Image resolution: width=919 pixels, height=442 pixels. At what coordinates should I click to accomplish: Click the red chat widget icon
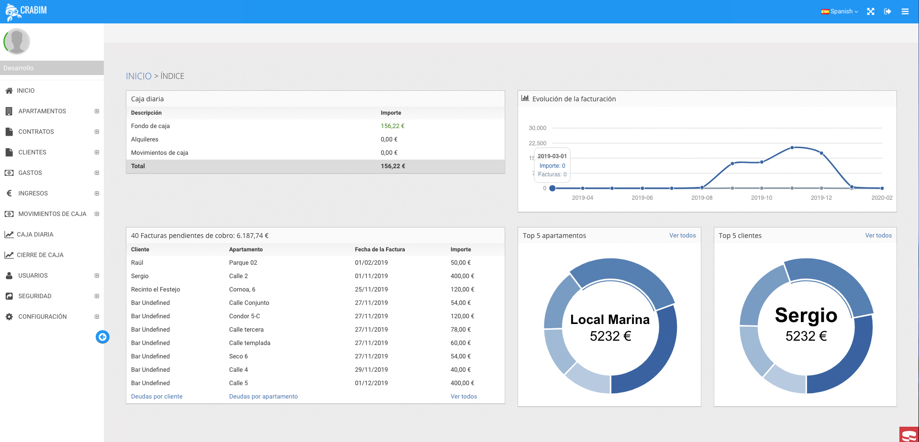[x=909, y=435]
